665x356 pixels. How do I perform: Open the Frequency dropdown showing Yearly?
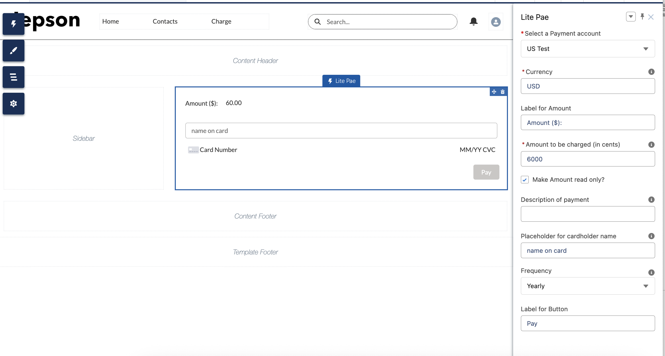pyautogui.click(x=588, y=286)
